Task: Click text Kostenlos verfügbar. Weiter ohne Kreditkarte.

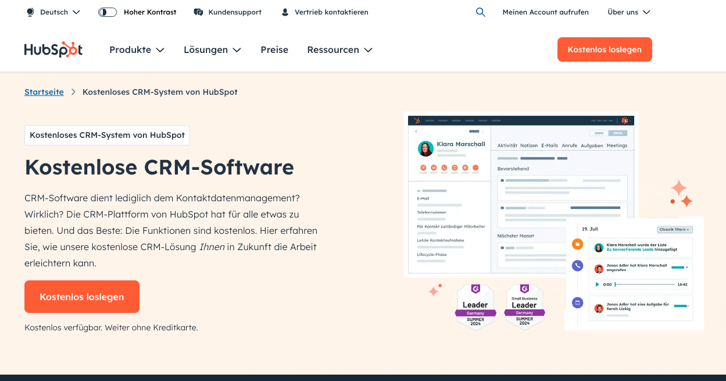Action: tap(111, 327)
